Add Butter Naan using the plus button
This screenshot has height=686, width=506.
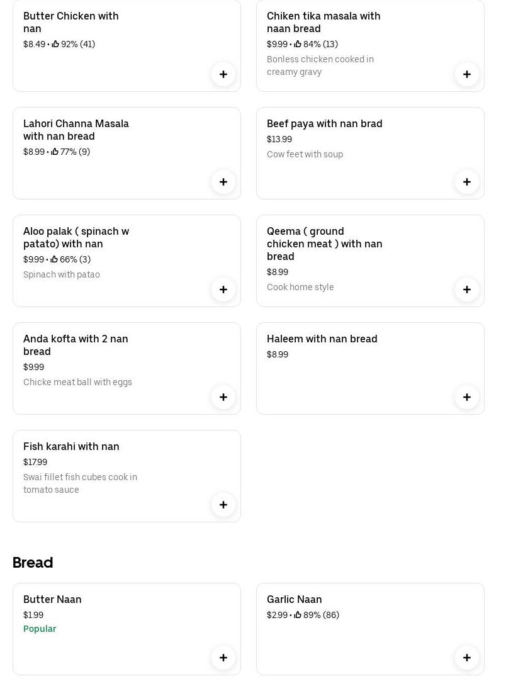point(223,658)
